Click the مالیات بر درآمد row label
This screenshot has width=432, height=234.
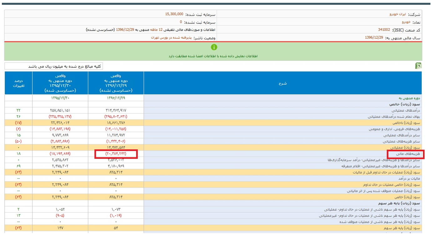pos(409,178)
